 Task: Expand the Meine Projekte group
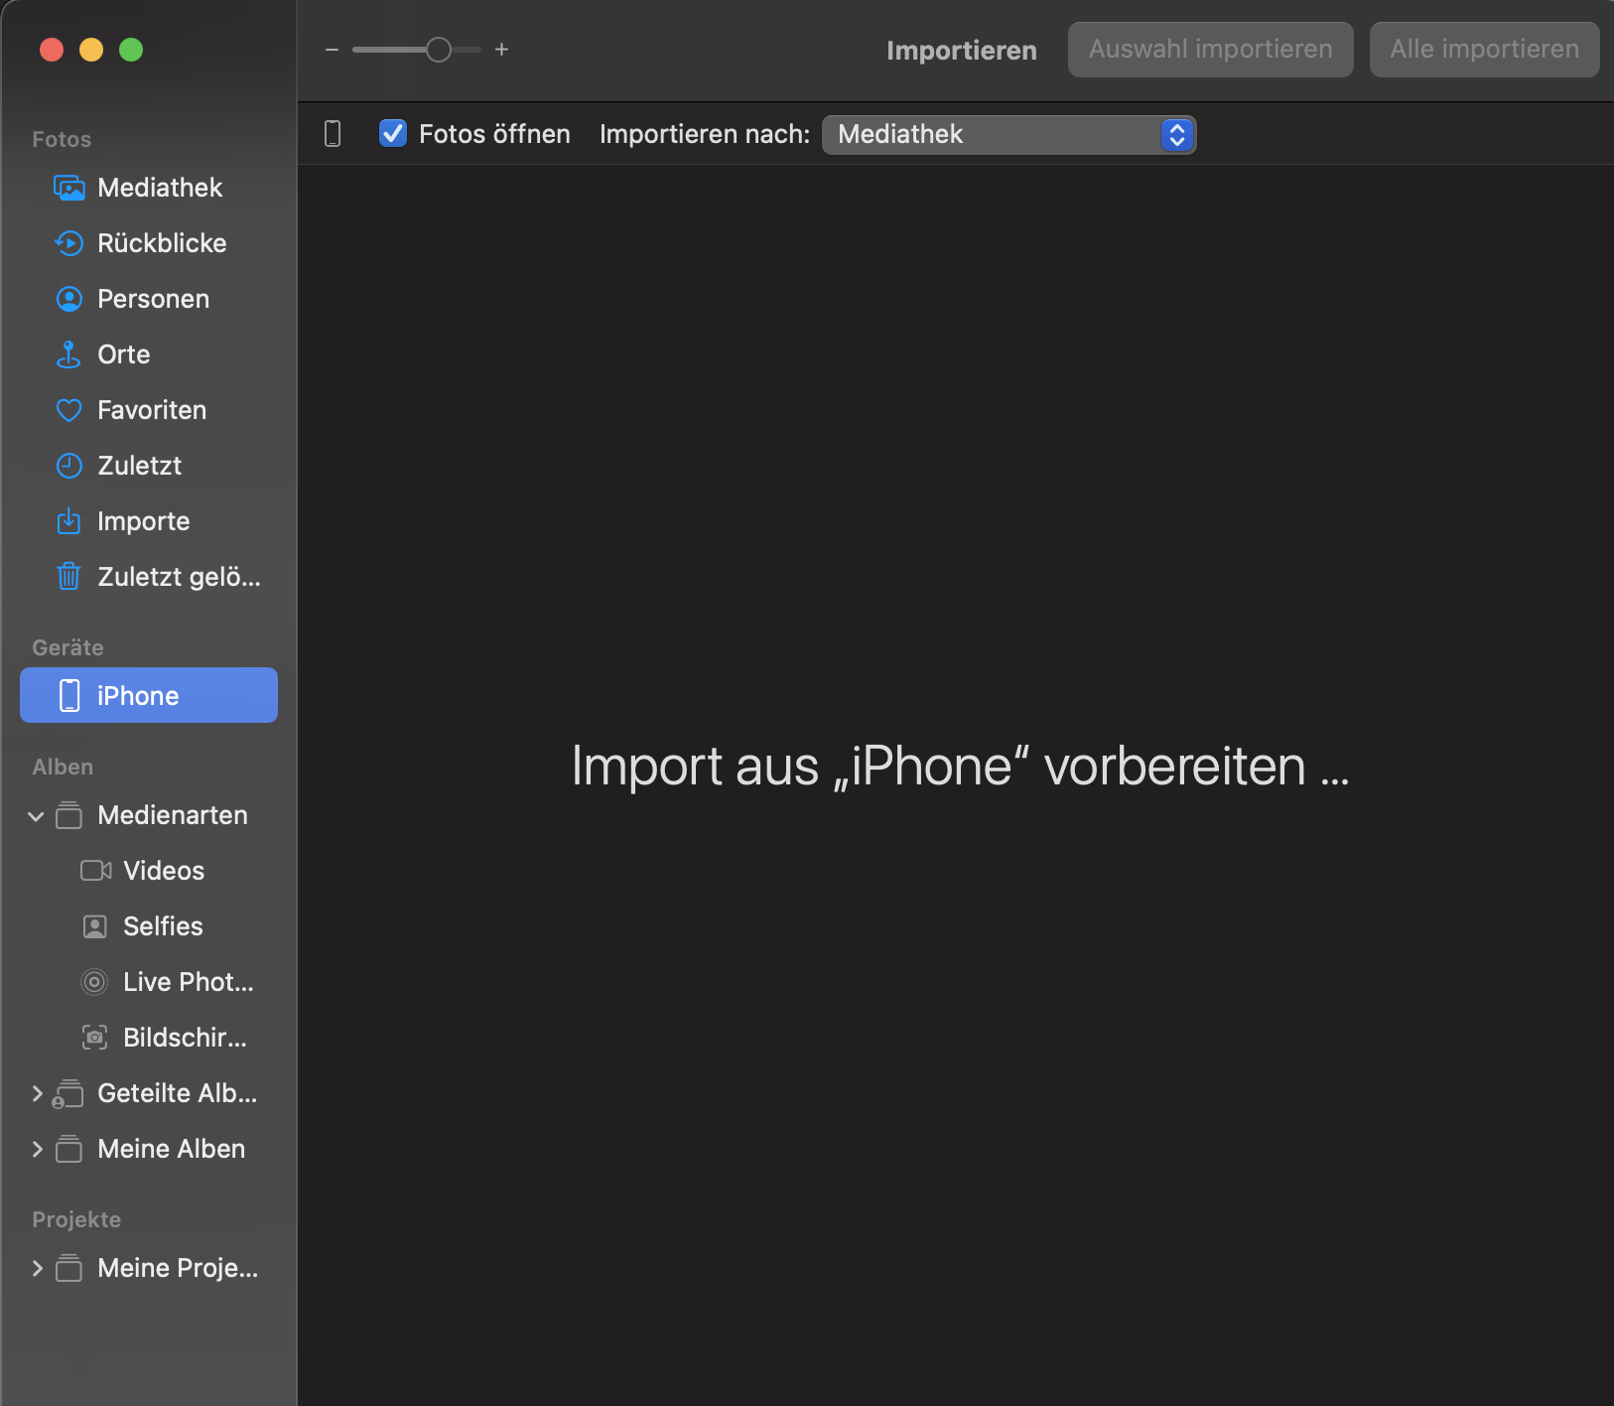pos(37,1268)
